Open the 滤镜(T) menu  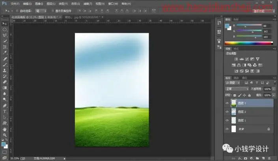(88, 4)
